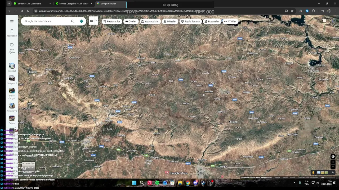Open the Bafra Otogar recent thumbnail
The height and width of the screenshot is (190, 339).
click(12, 94)
